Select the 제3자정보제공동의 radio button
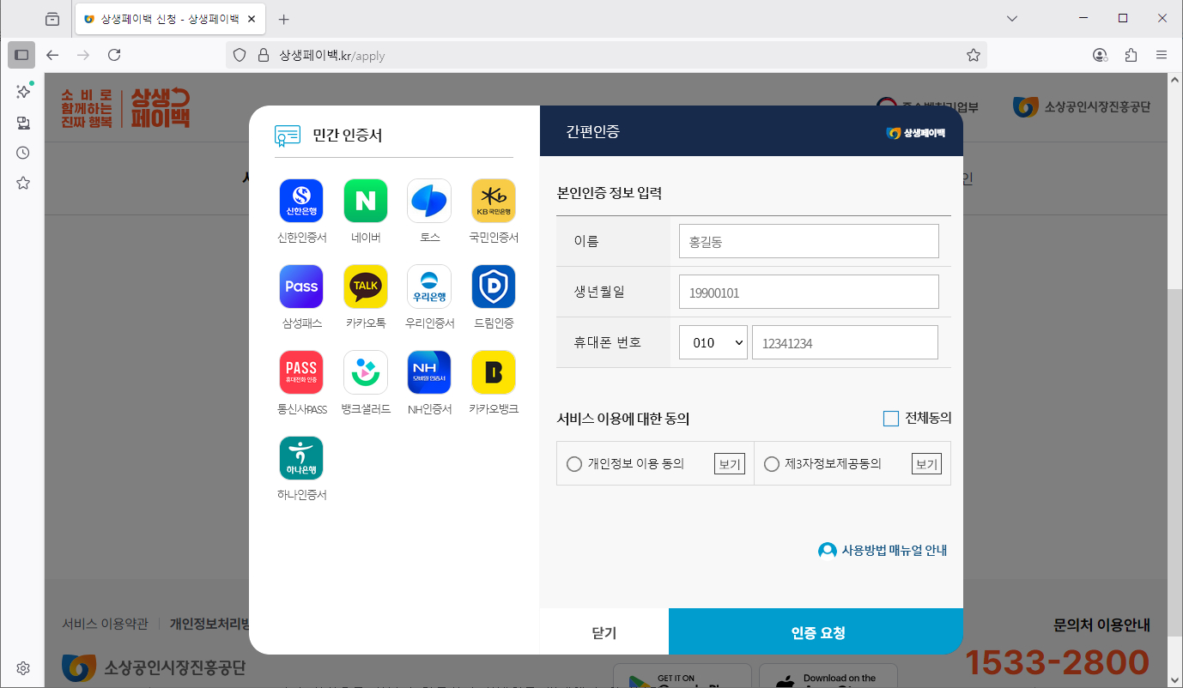 pyautogui.click(x=772, y=464)
